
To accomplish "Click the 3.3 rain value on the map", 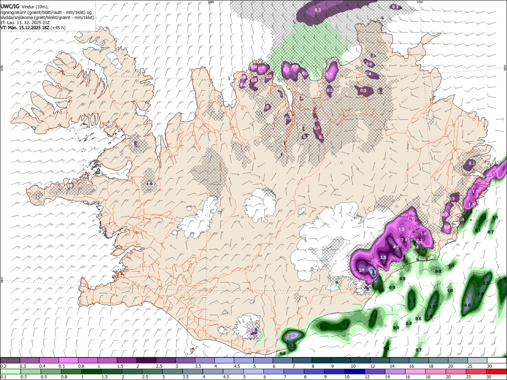I will click(x=432, y=307).
